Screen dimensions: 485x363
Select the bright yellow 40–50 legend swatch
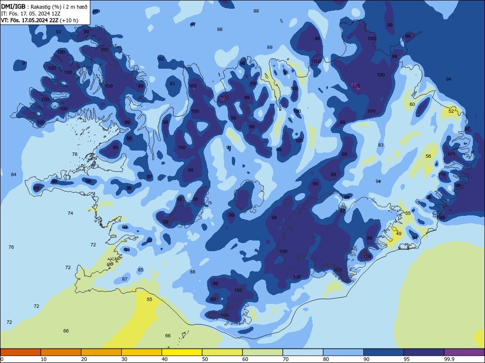182,352
